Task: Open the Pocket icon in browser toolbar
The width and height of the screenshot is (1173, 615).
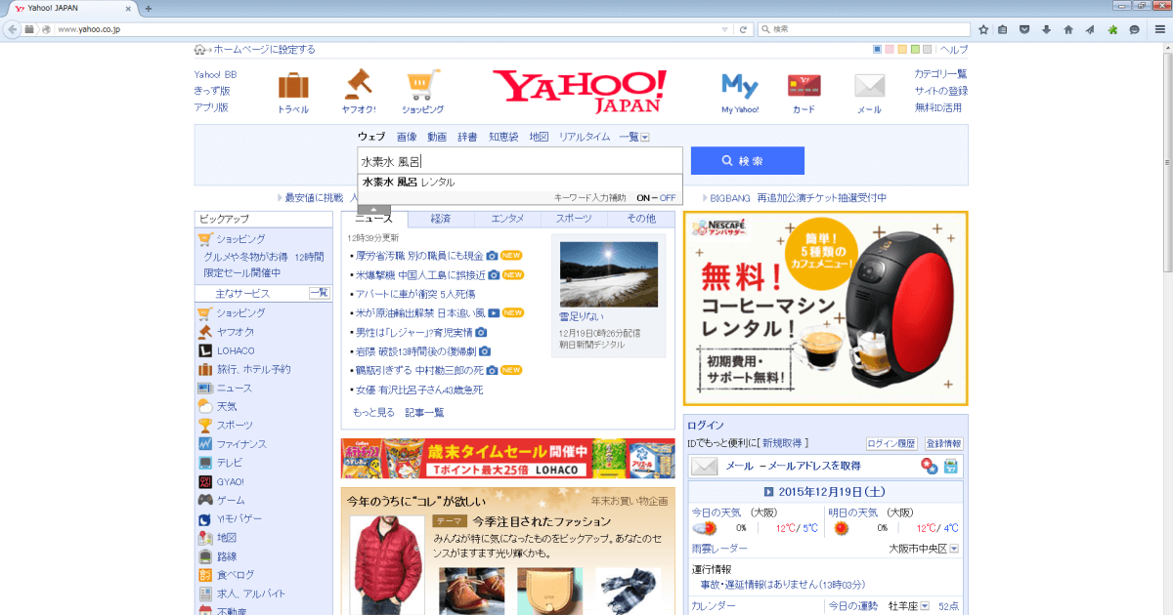Action: 1025,29
